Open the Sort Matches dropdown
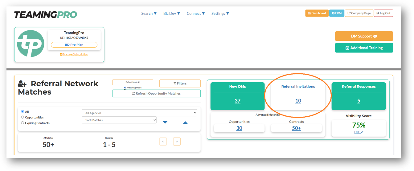Viewport: 414px width, 171px height. 119,120
